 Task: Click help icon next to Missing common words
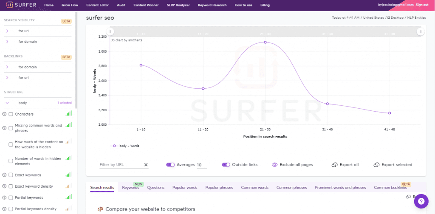coord(4,128)
